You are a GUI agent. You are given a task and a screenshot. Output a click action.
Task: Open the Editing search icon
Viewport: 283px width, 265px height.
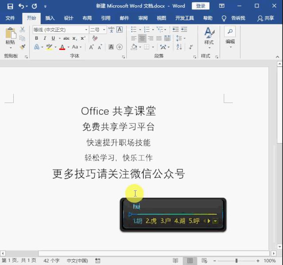pos(230,32)
